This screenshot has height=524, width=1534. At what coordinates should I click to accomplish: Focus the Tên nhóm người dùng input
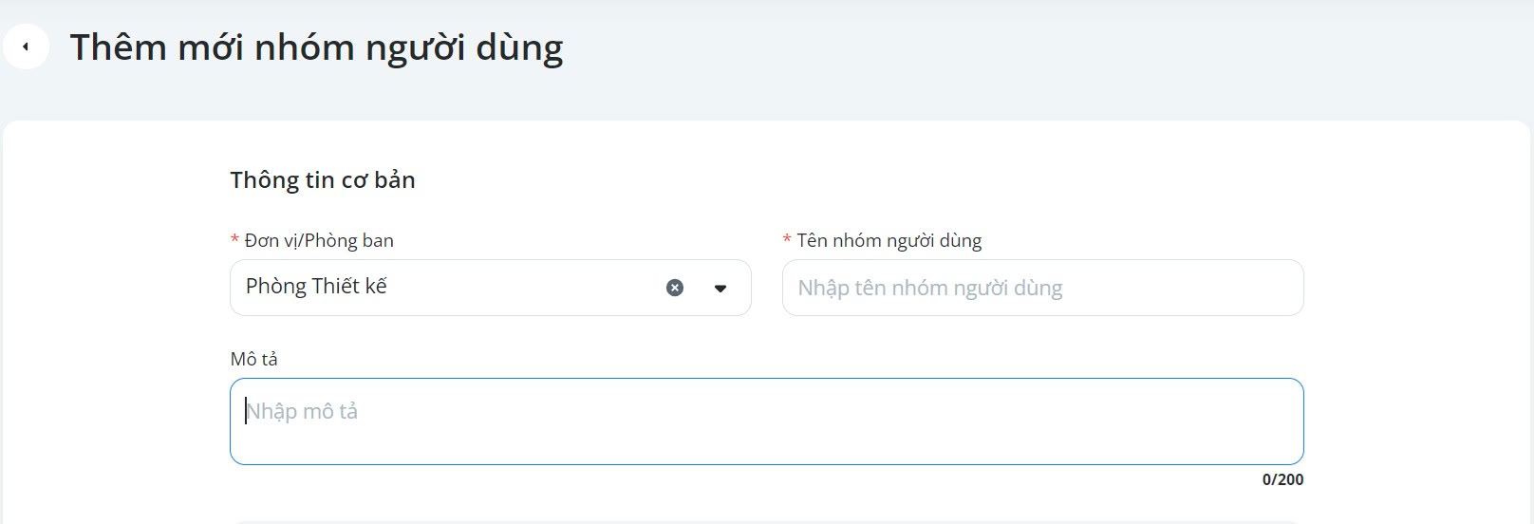1042,288
